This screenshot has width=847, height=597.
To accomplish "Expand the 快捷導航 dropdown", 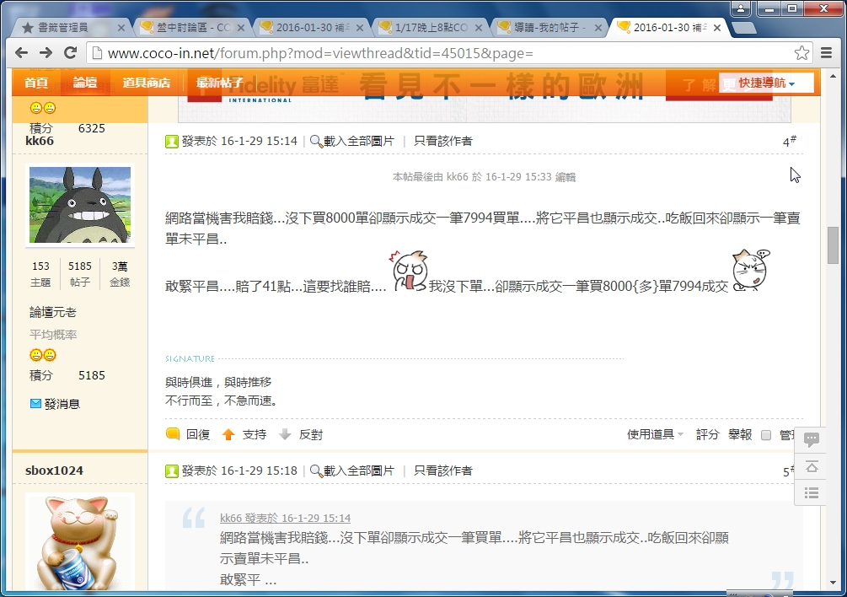I will pos(767,83).
